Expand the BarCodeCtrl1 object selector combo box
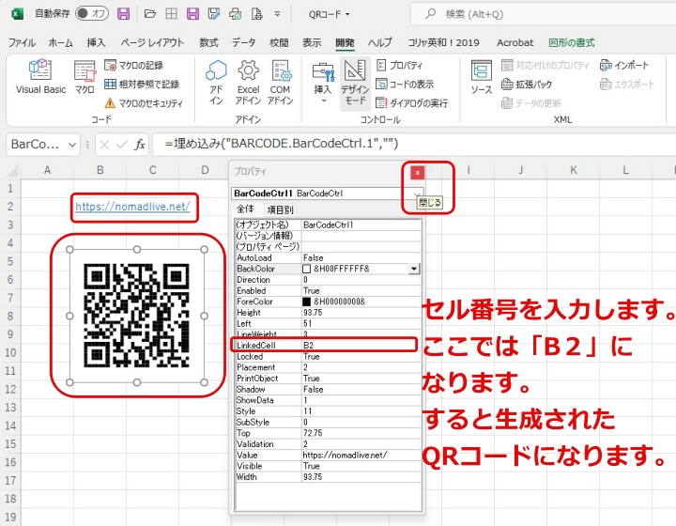This screenshot has height=526, width=676. coord(417,193)
